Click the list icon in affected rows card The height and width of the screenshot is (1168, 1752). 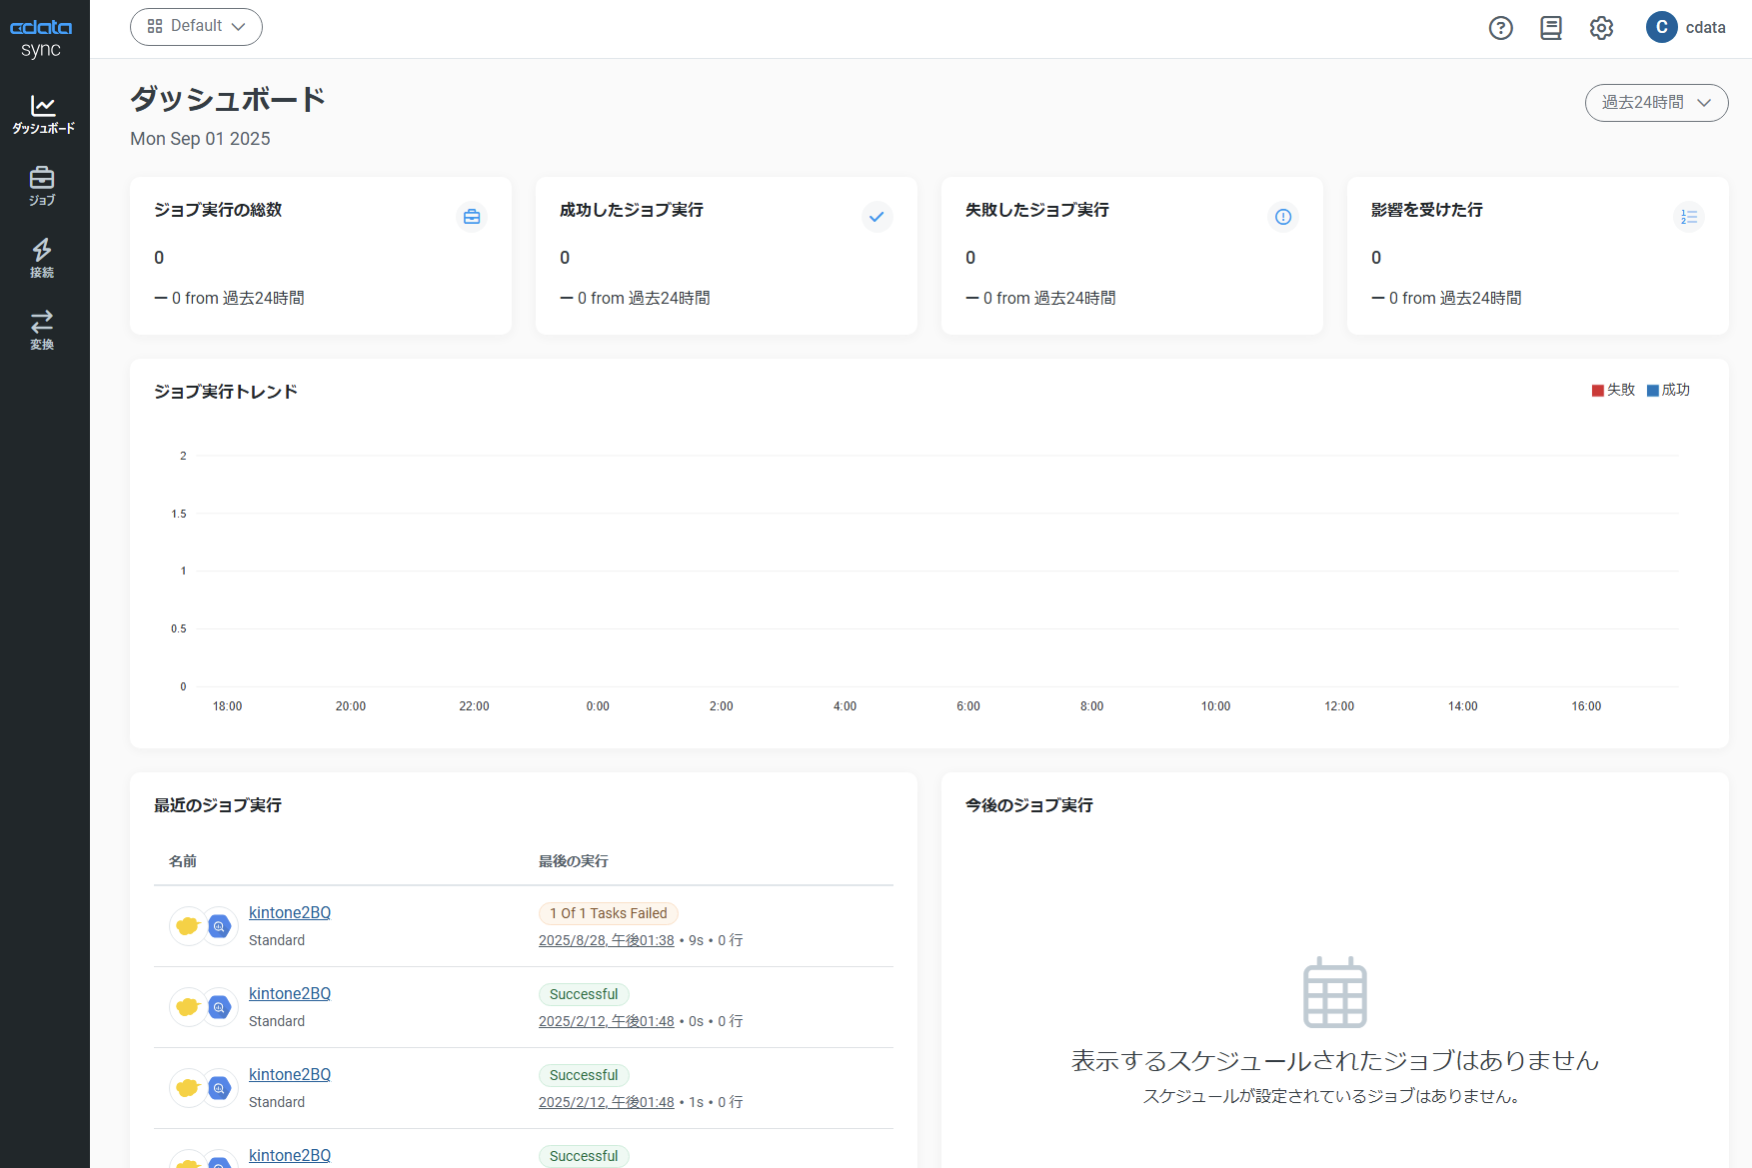[1688, 217]
